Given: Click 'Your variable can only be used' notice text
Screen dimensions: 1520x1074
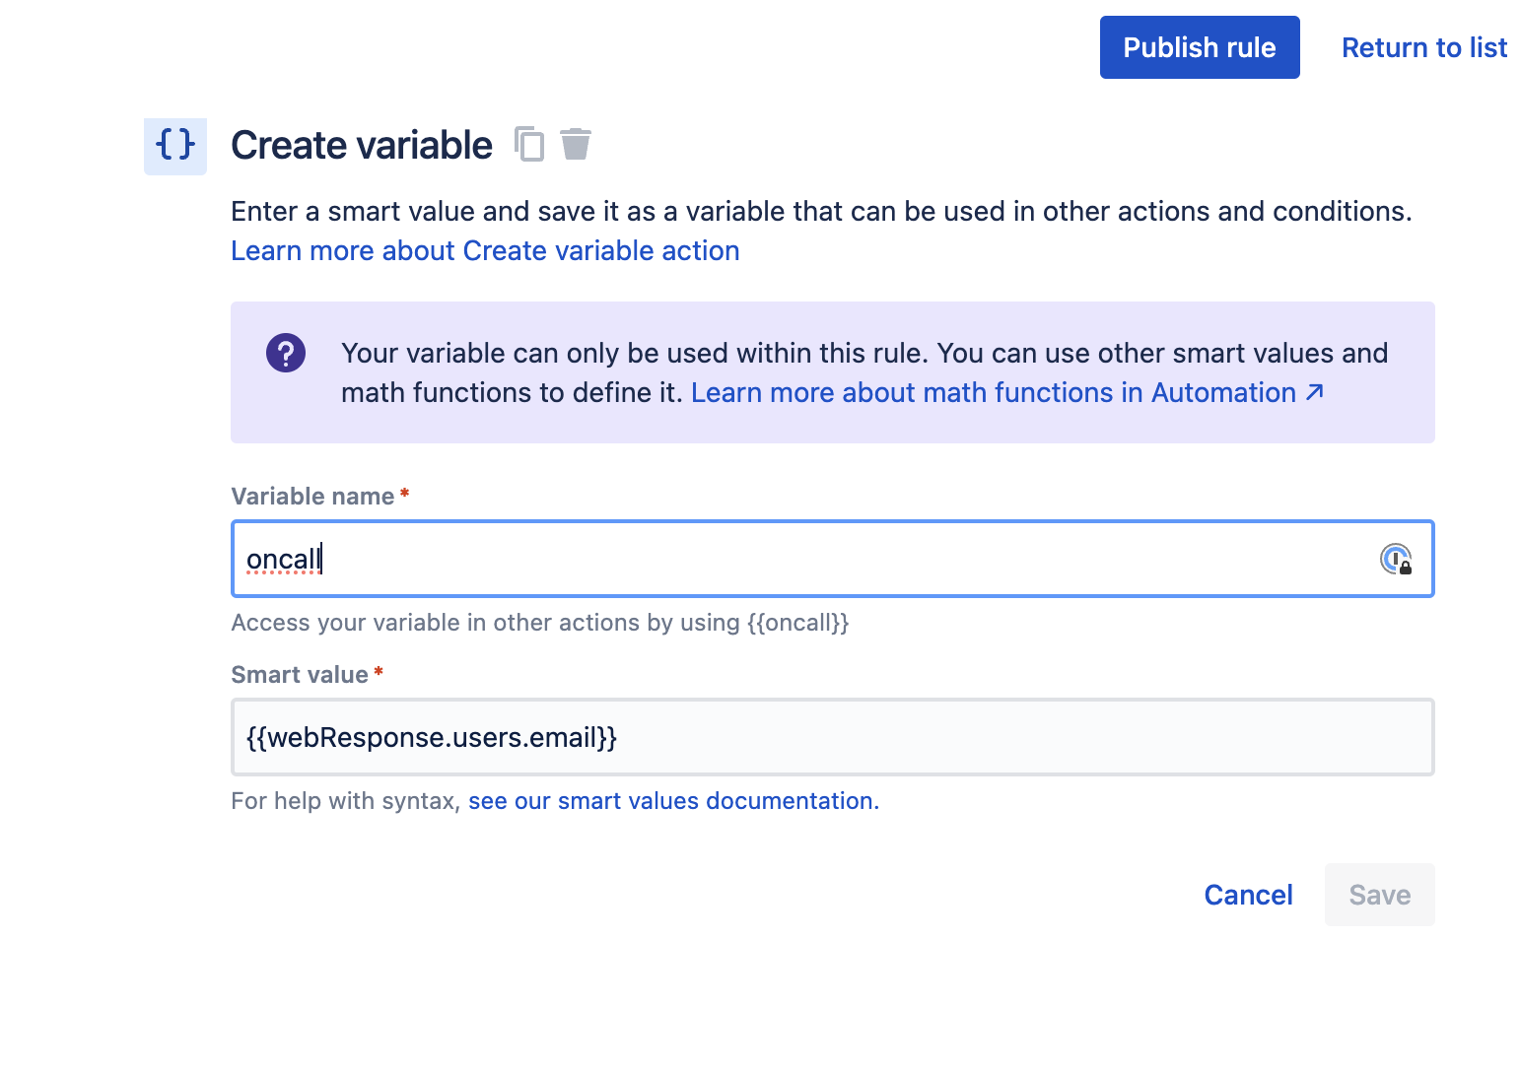Looking at the screenshot, I should click(x=864, y=372).
